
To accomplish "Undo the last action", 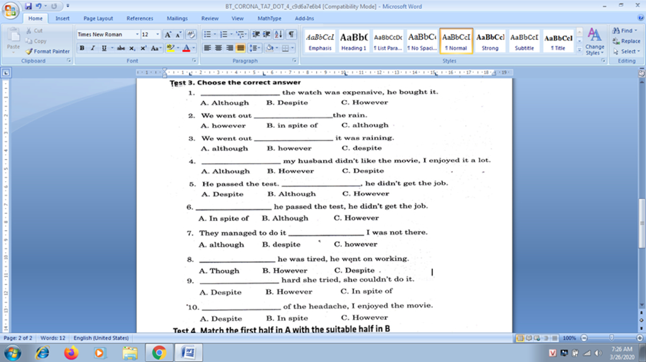I will [x=38, y=6].
